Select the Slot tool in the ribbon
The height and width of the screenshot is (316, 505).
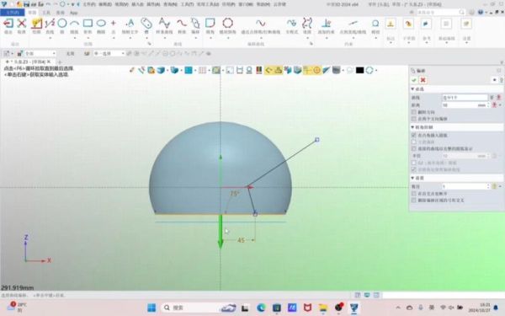tap(146, 24)
